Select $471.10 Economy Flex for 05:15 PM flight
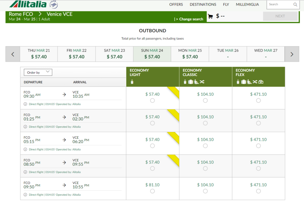Image resolution: width=304 pixels, height=203 pixels. (x=258, y=146)
